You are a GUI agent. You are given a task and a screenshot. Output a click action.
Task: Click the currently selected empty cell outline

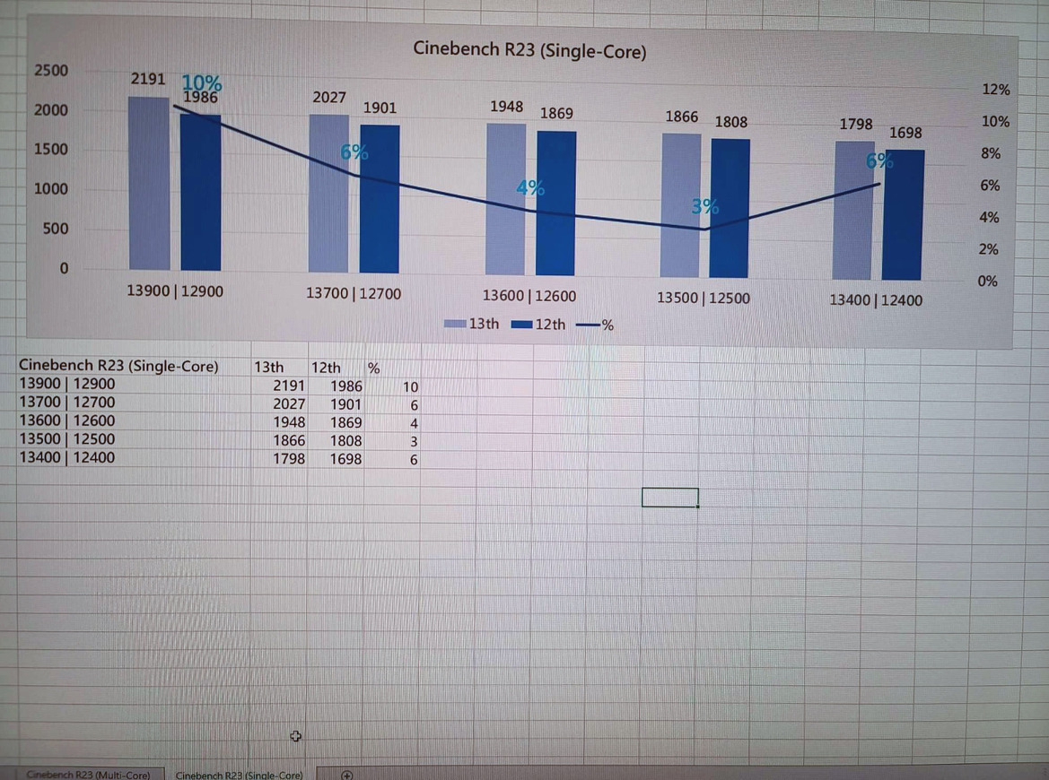coord(670,498)
